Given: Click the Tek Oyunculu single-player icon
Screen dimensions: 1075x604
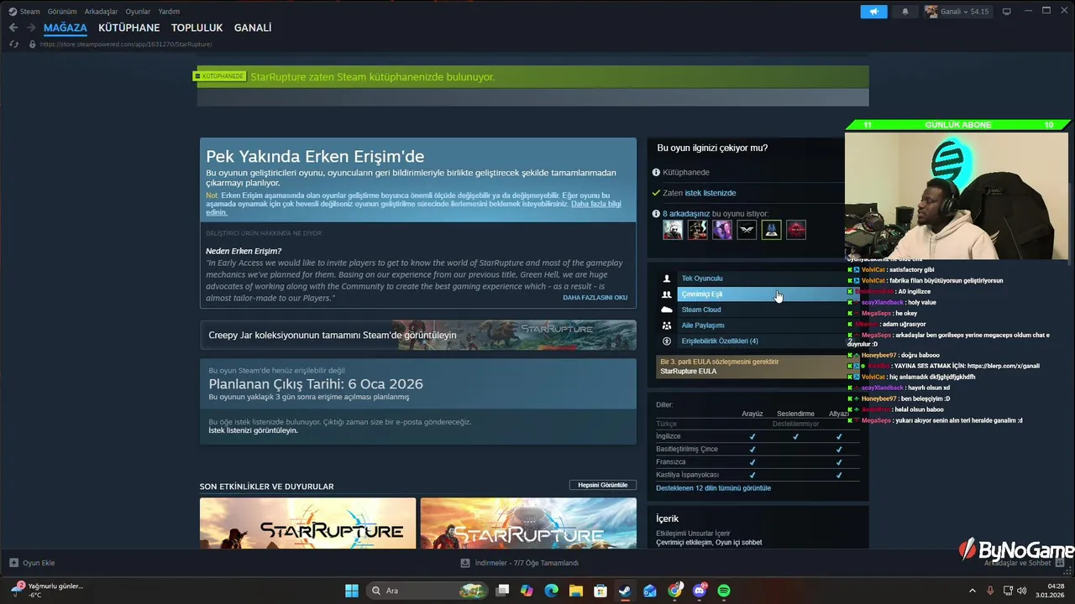Looking at the screenshot, I should pyautogui.click(x=667, y=279).
